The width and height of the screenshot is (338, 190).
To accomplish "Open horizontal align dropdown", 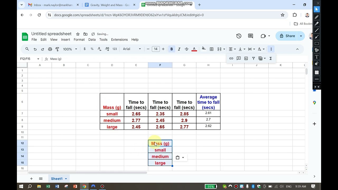I will click(232, 49).
